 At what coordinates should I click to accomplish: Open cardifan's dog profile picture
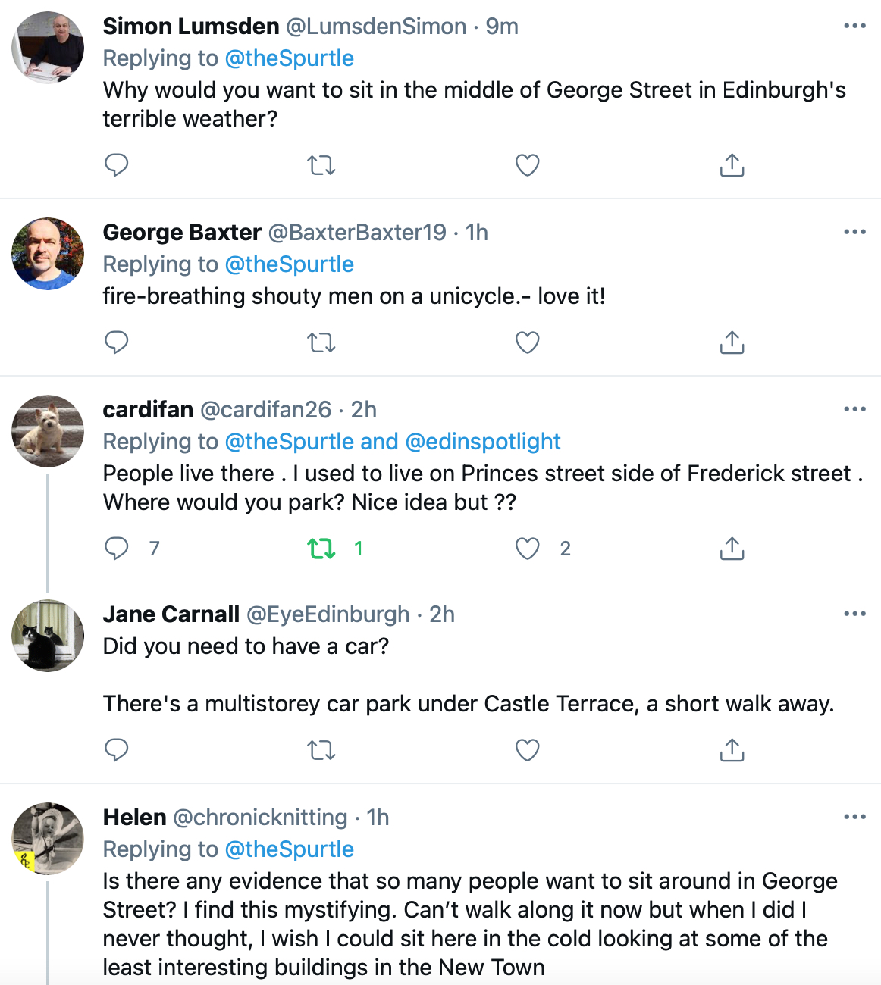coord(48,431)
